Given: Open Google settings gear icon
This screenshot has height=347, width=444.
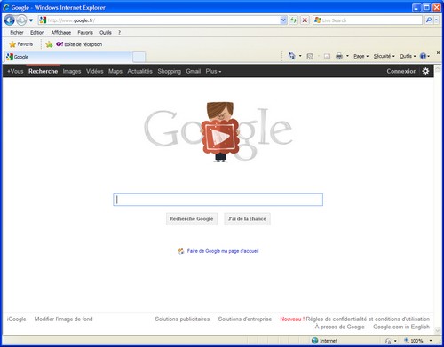Looking at the screenshot, I should 425,71.
